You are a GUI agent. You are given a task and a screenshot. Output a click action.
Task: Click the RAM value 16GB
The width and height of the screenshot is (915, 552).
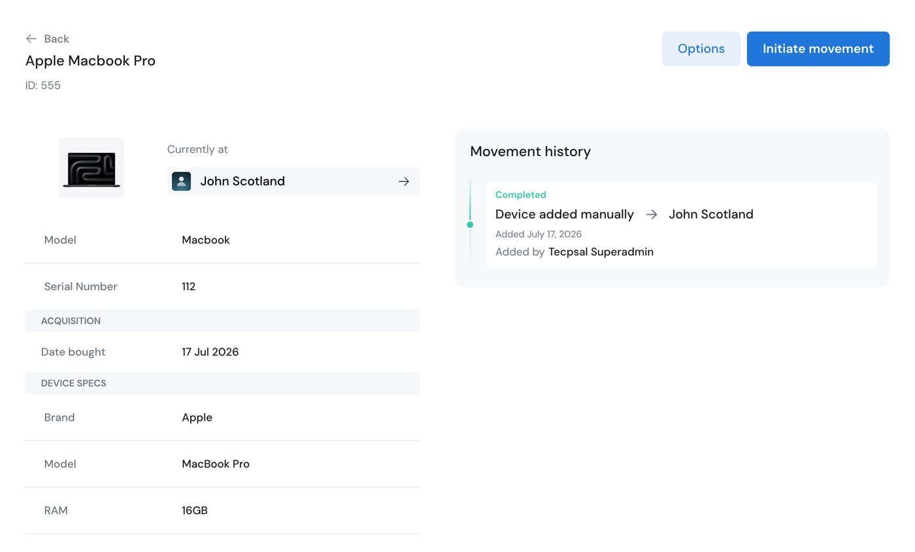coord(195,510)
